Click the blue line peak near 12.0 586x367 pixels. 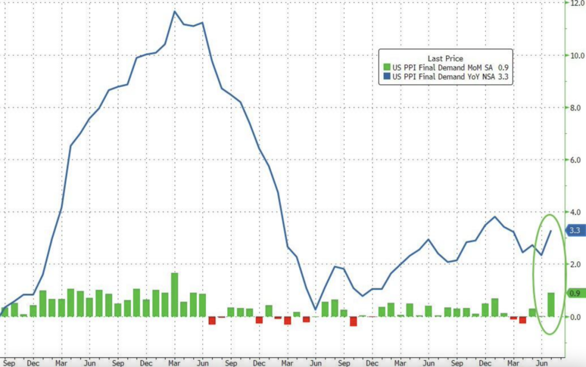(175, 11)
